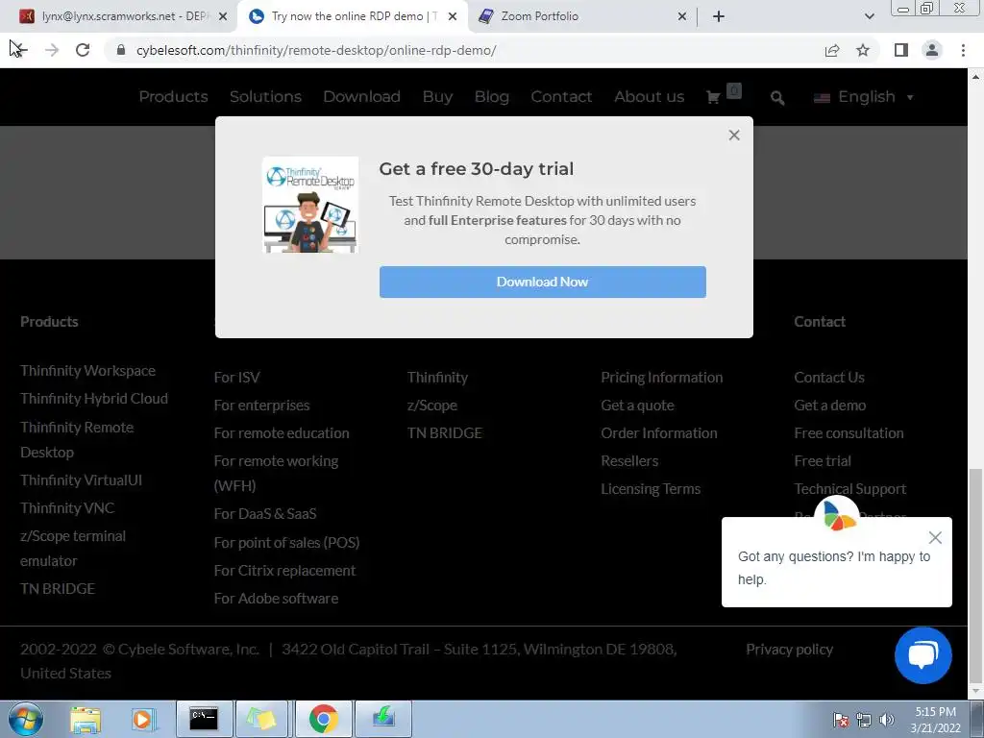
Task: Open the Buy nav item
Action: (437, 97)
